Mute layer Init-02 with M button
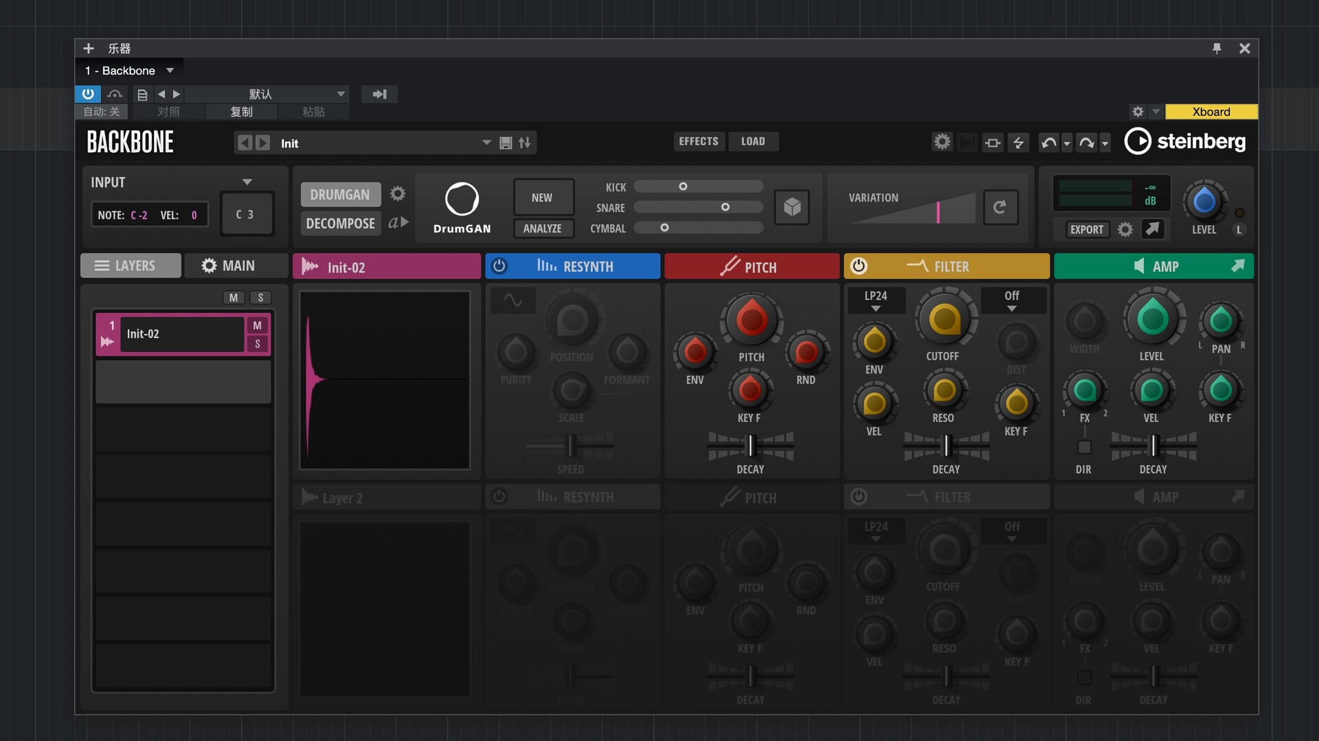The image size is (1319, 741). 258,325
